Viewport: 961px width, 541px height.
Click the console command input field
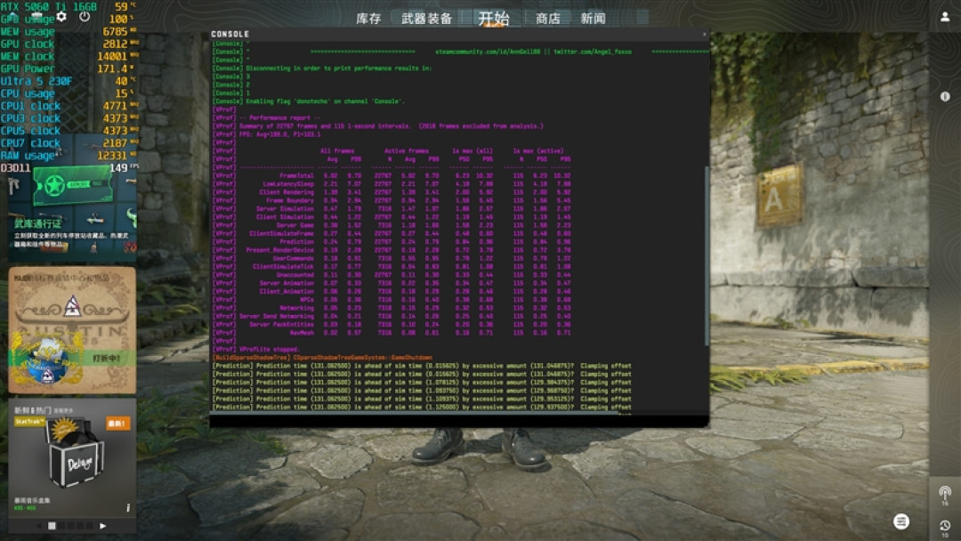coord(458,421)
